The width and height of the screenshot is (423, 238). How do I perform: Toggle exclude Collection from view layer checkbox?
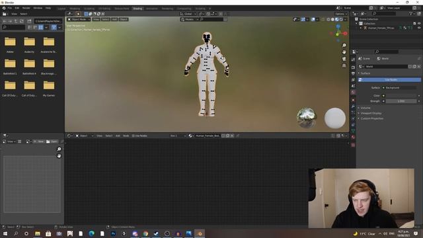[x=414, y=24]
